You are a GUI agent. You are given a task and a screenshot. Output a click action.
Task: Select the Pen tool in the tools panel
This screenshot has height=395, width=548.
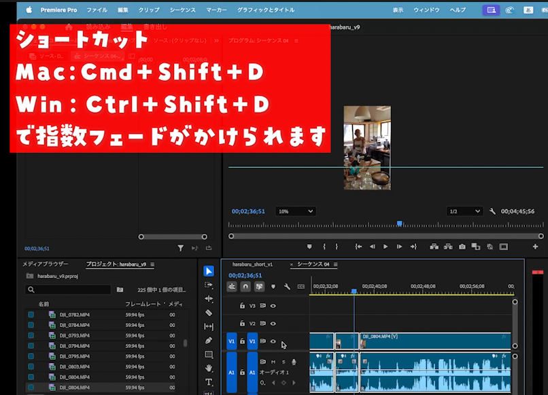(x=209, y=341)
